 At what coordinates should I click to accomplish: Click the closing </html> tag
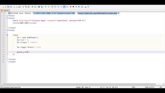click(x=12, y=62)
